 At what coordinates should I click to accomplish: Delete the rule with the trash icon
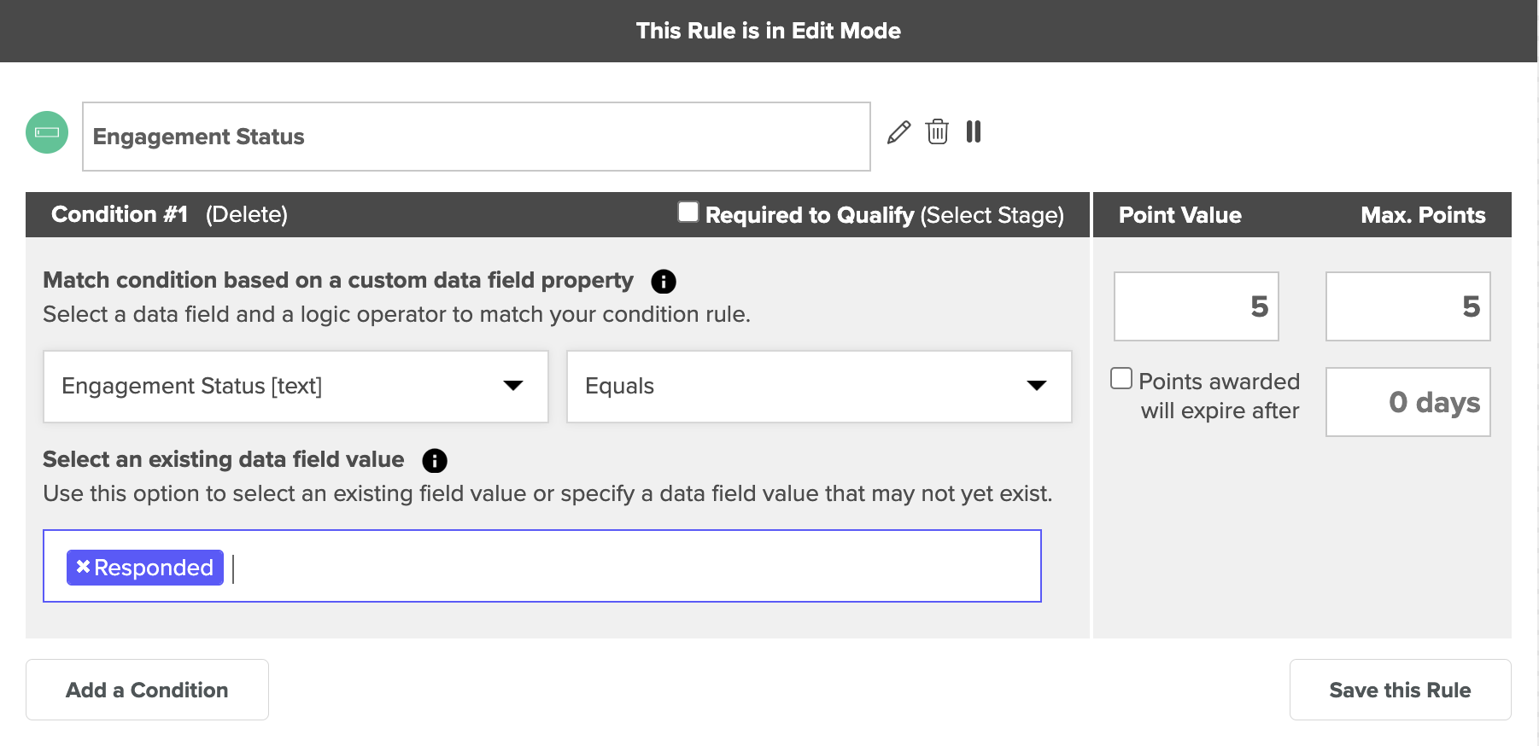[x=937, y=131]
